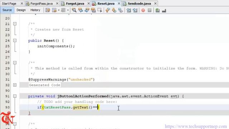Collapse jButton1ActionPerformed fold at line 91

[15, 96]
